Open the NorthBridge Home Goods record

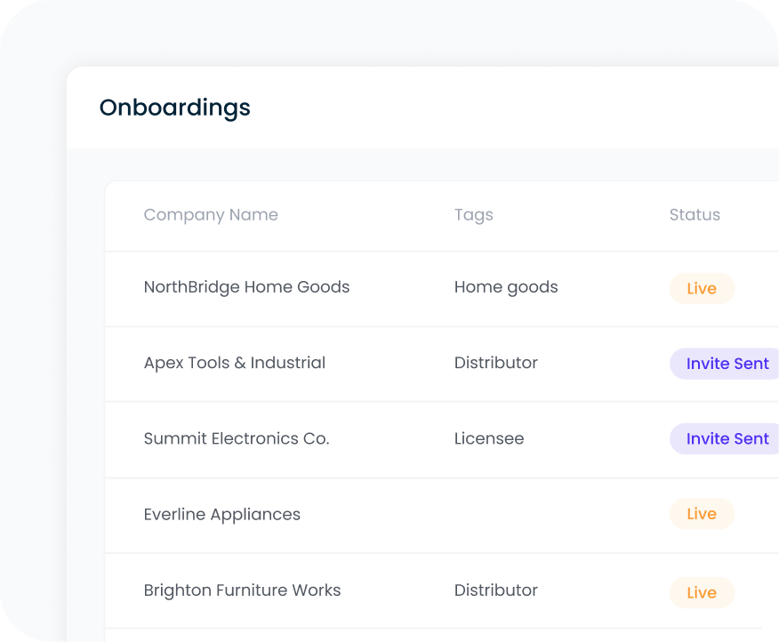(x=246, y=287)
